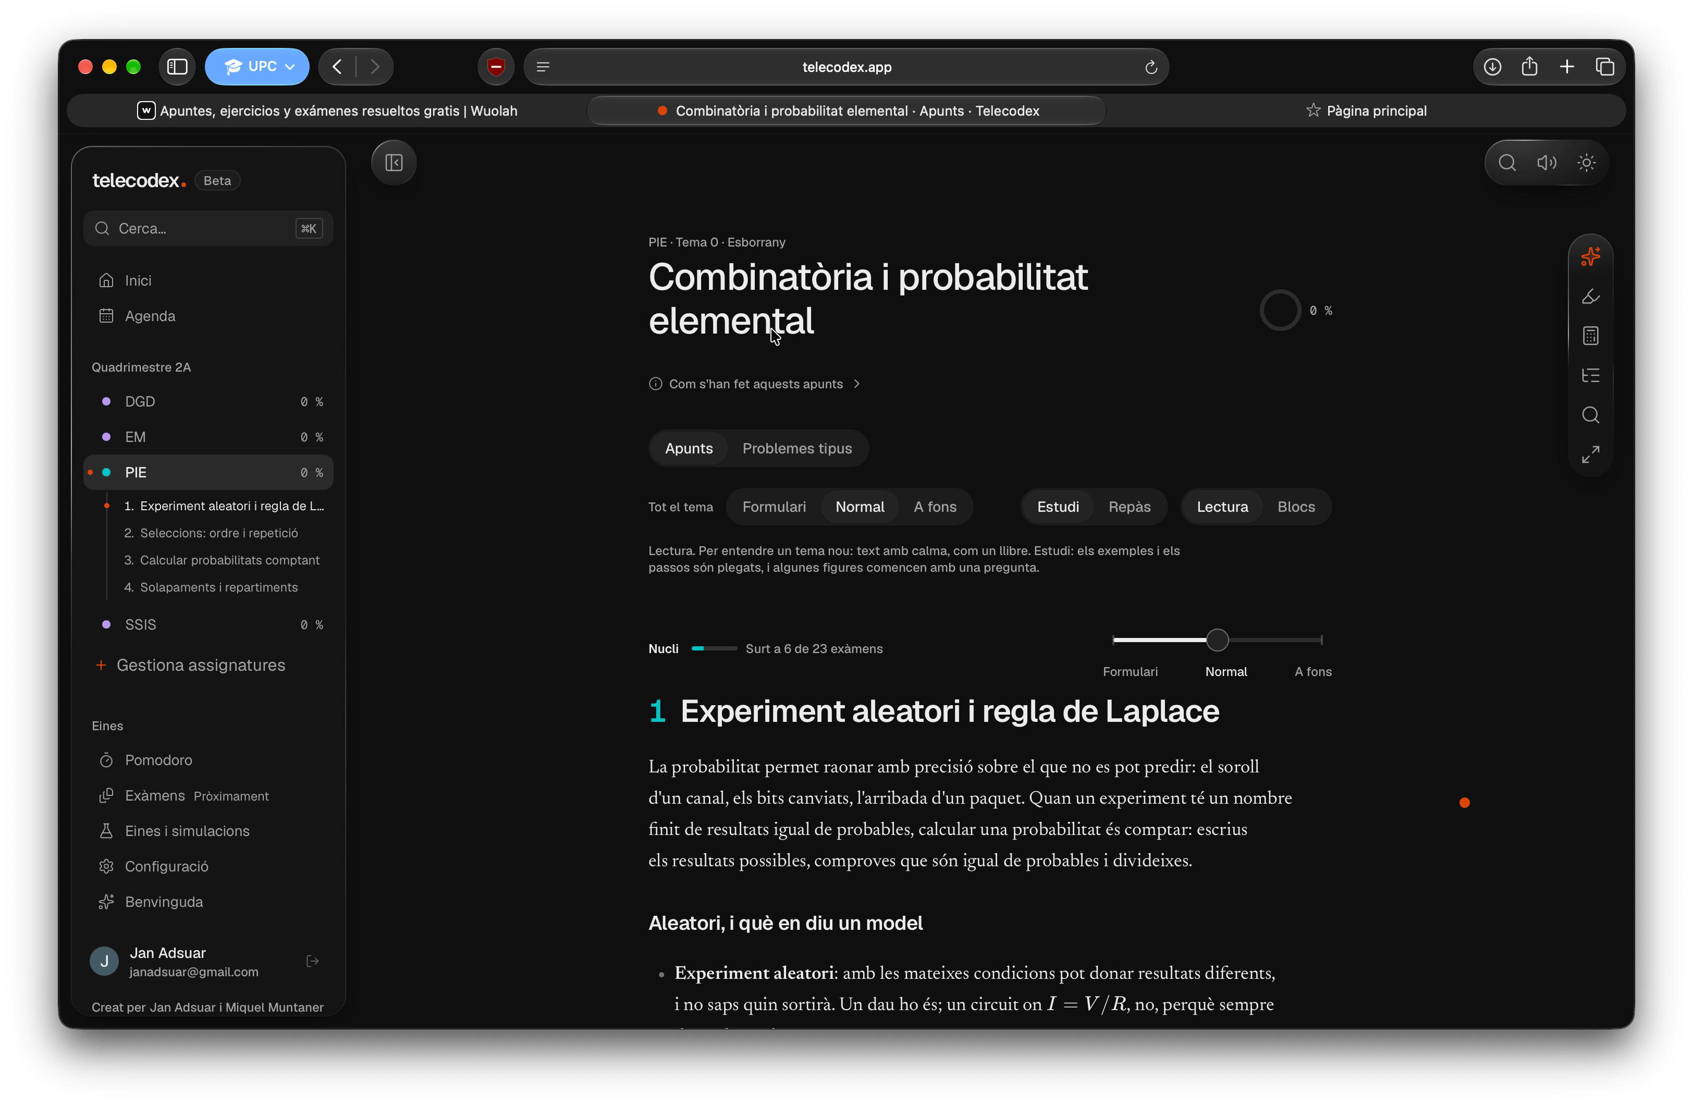The width and height of the screenshot is (1693, 1106).
Task: Show Safari tab overview icon
Action: pyautogui.click(x=1605, y=67)
